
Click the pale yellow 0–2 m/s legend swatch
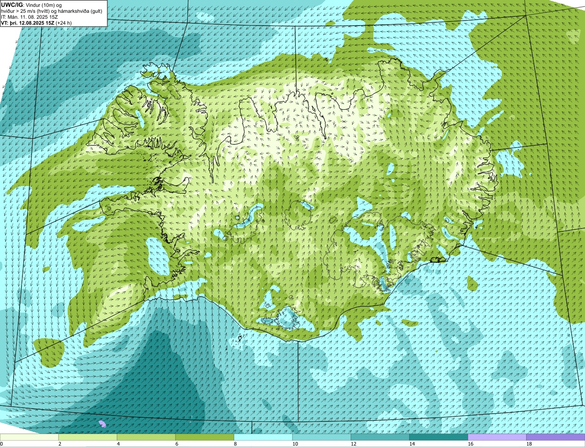click(x=29, y=437)
